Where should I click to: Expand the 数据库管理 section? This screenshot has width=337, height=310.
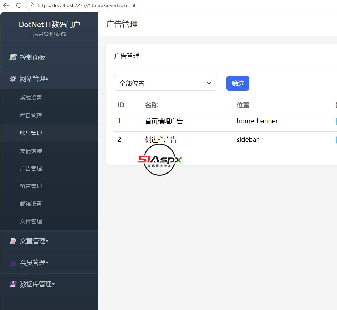click(49, 284)
